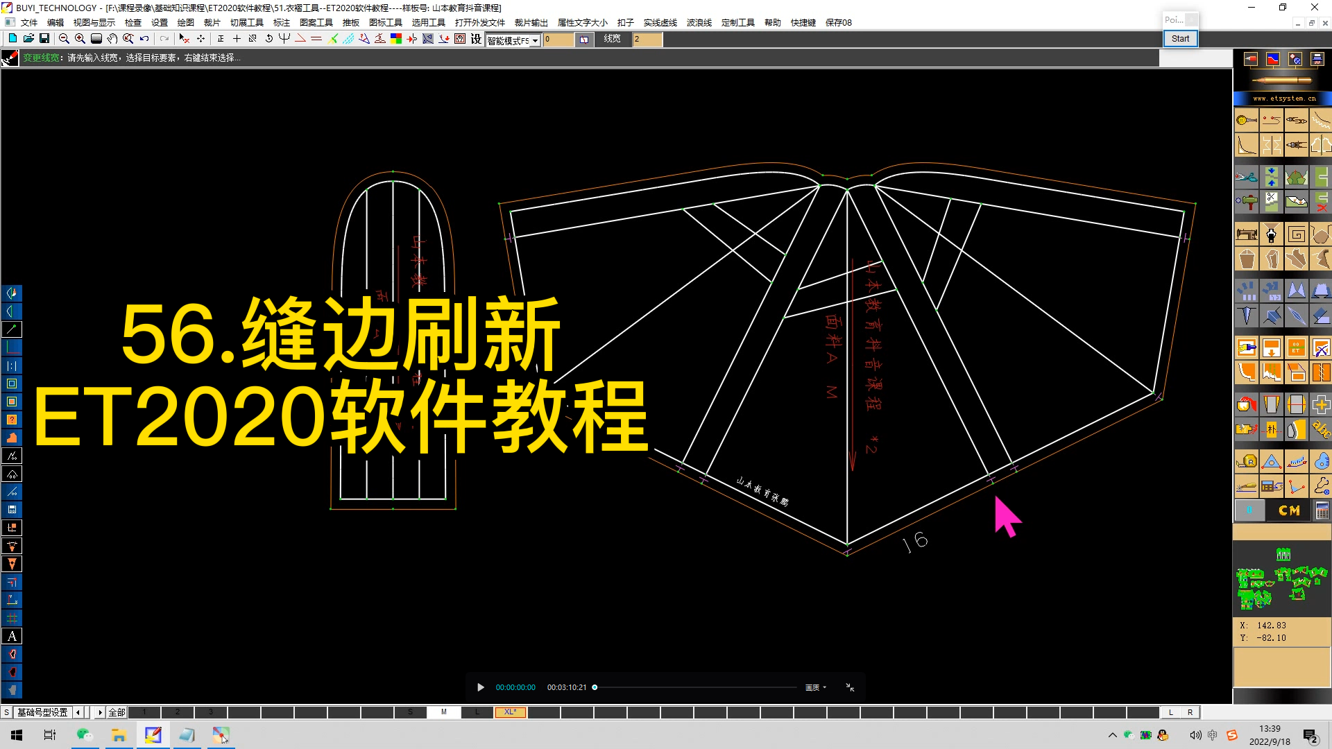1332x749 pixels.
Task: Select the move arrows tool icon
Action: pos(200,39)
